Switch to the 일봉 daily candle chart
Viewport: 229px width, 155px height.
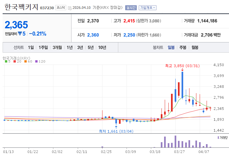(171, 47)
